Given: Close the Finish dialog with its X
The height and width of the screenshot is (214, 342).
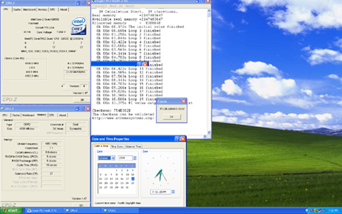Looking at the screenshot, I should point(183,101).
